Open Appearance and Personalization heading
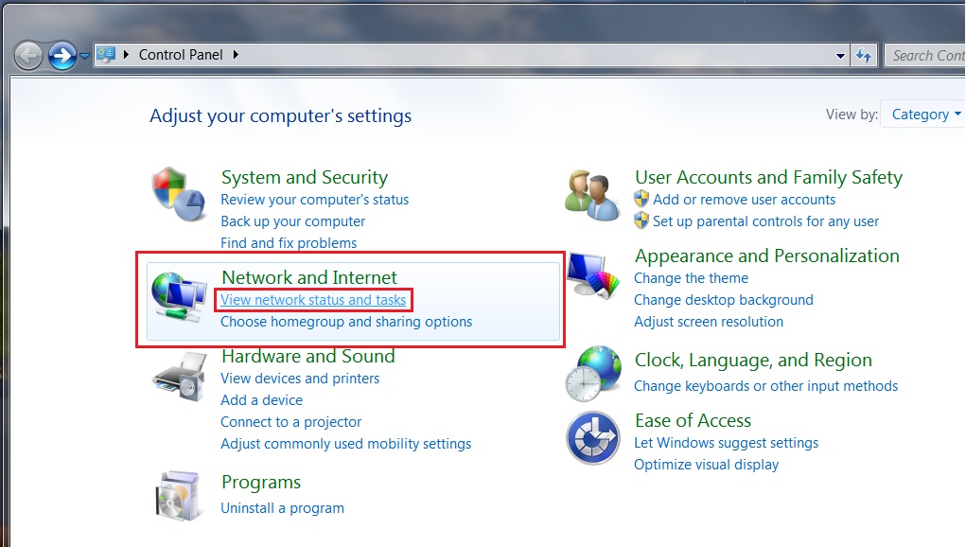Viewport: 966px width, 547px height. [x=767, y=256]
